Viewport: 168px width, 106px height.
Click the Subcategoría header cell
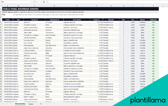(54, 20)
